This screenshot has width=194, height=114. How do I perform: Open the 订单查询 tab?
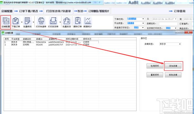[180, 11]
